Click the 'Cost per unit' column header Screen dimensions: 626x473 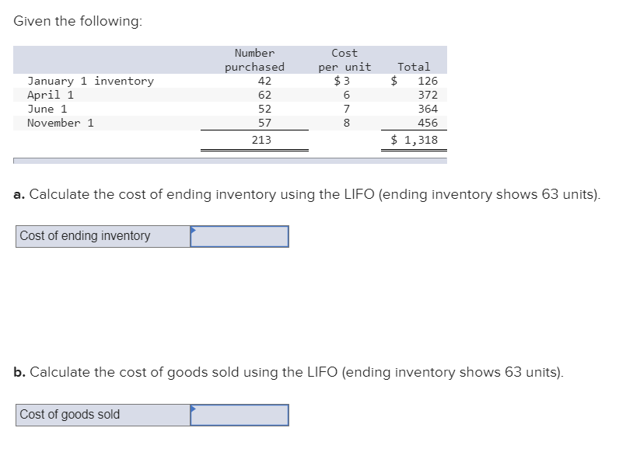tap(344, 60)
